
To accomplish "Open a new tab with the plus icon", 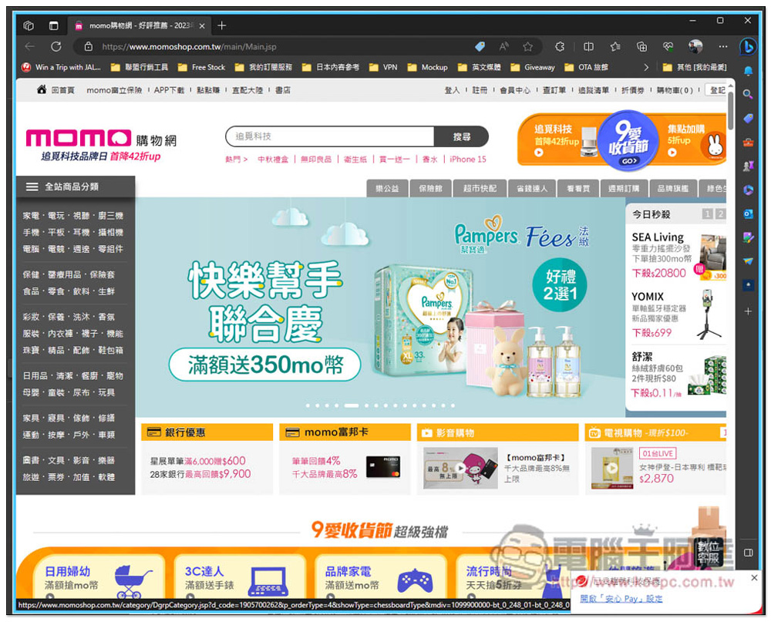I will [x=222, y=25].
